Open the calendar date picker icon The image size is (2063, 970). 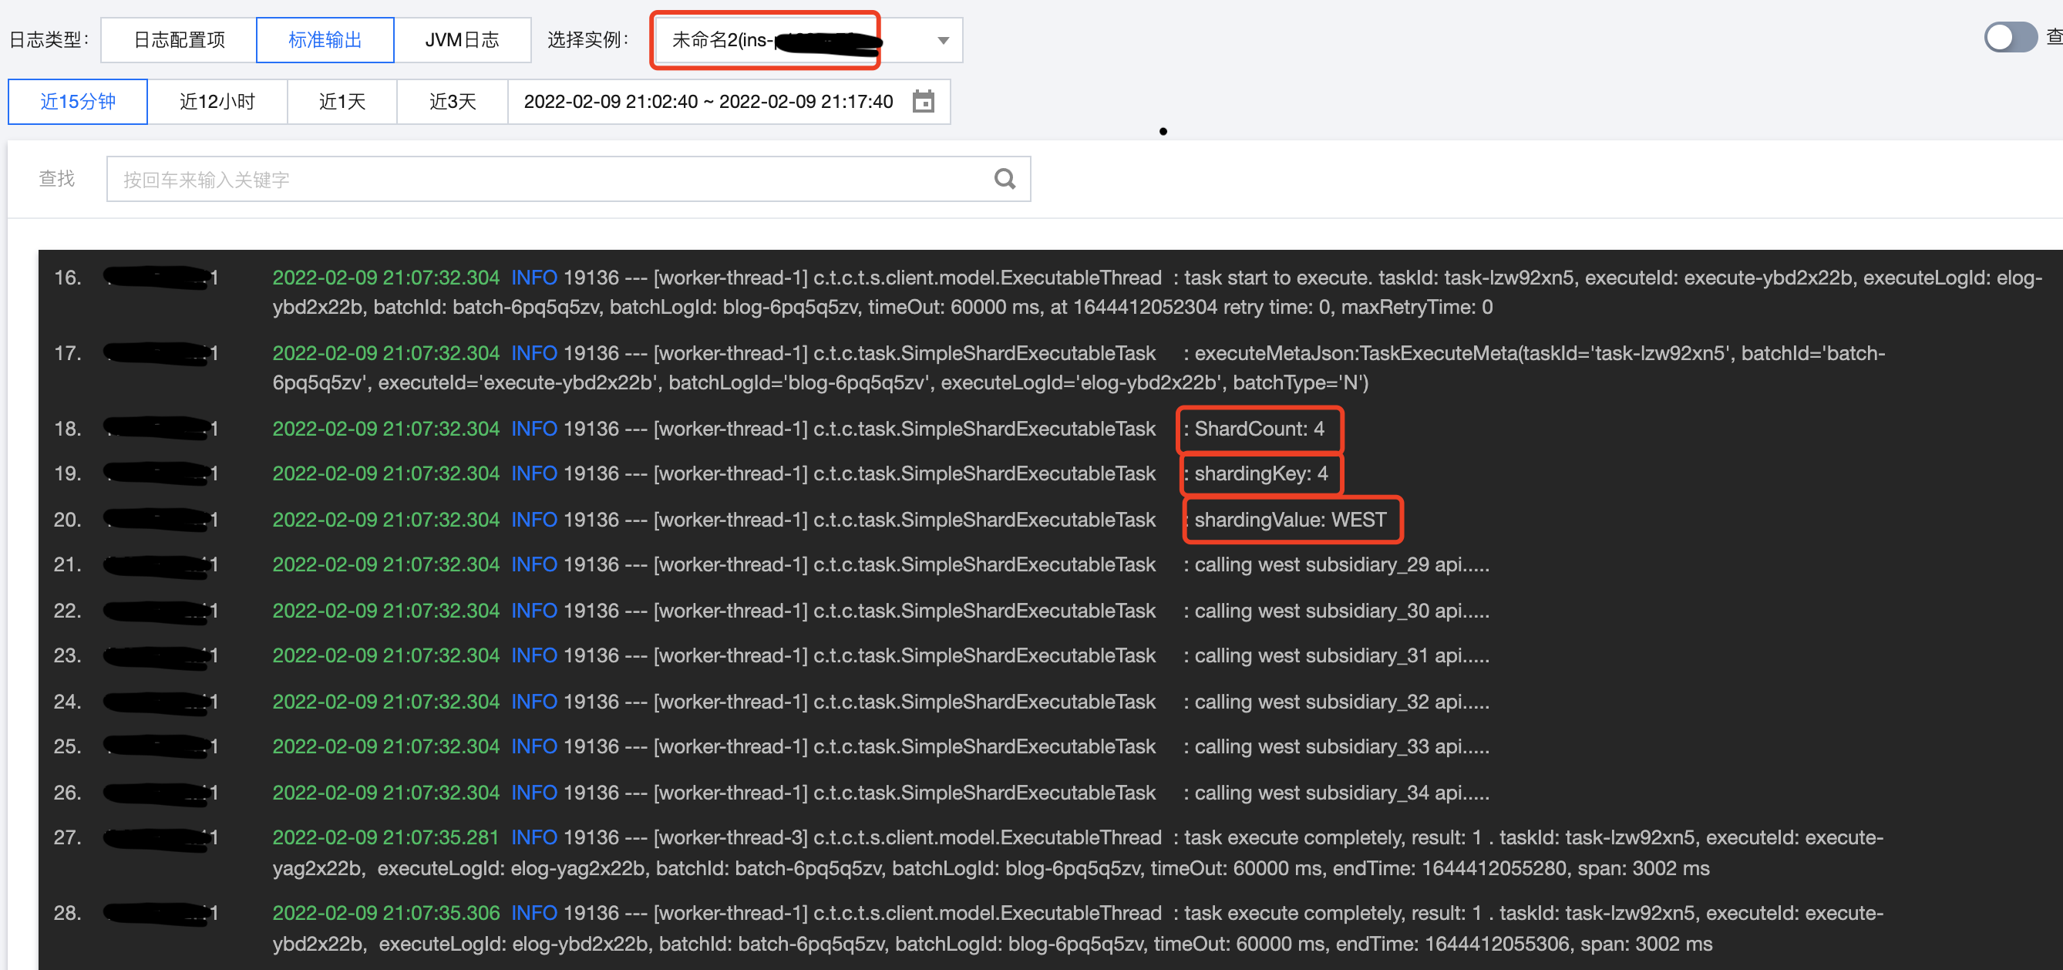[x=923, y=102]
